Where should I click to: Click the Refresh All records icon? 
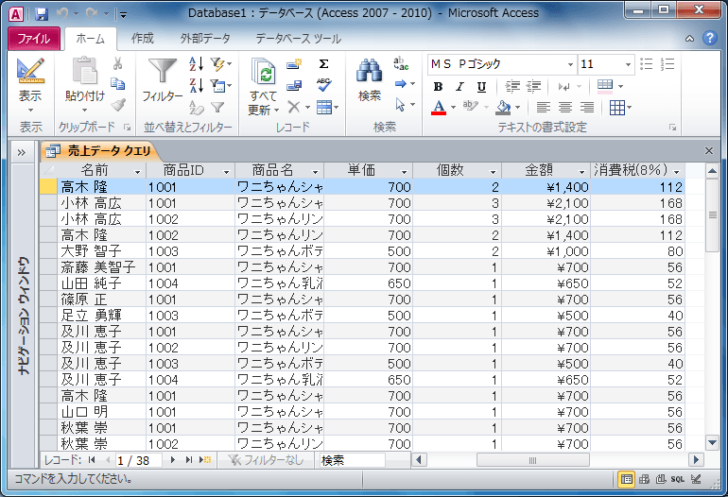[263, 72]
